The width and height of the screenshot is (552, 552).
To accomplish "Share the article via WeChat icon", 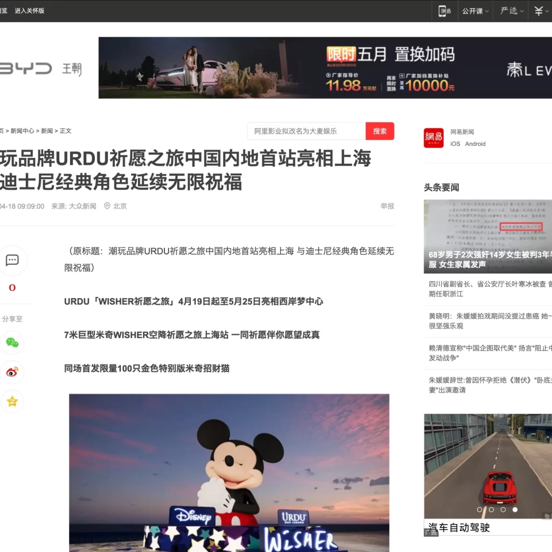I will click(12, 342).
